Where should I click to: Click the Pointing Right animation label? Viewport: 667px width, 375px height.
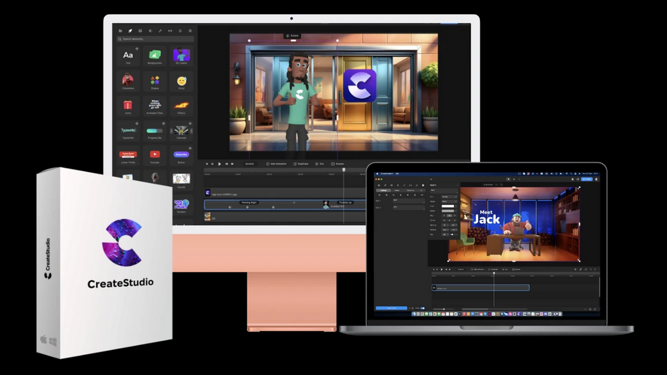249,203
